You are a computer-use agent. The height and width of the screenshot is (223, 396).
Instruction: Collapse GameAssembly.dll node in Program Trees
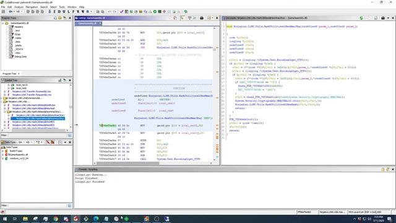(2, 23)
